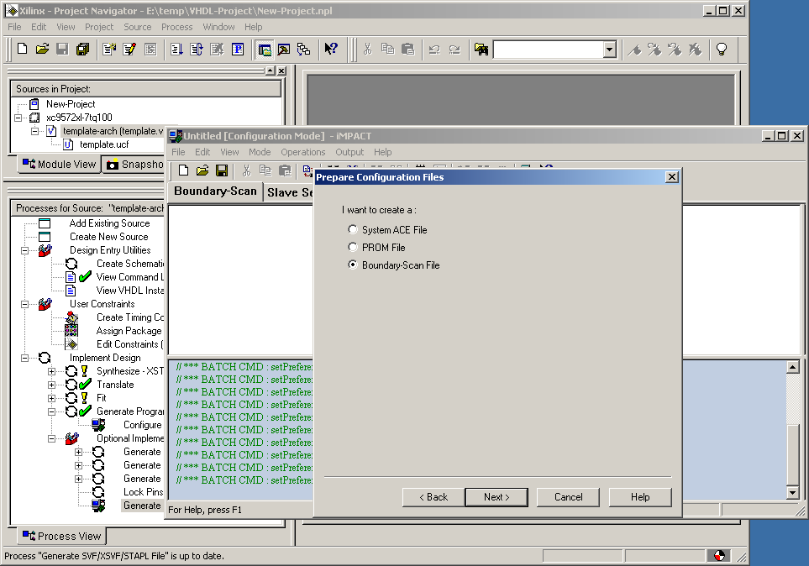Collapse the Optional Implementation Tools group
The image size is (809, 566).
[51, 438]
